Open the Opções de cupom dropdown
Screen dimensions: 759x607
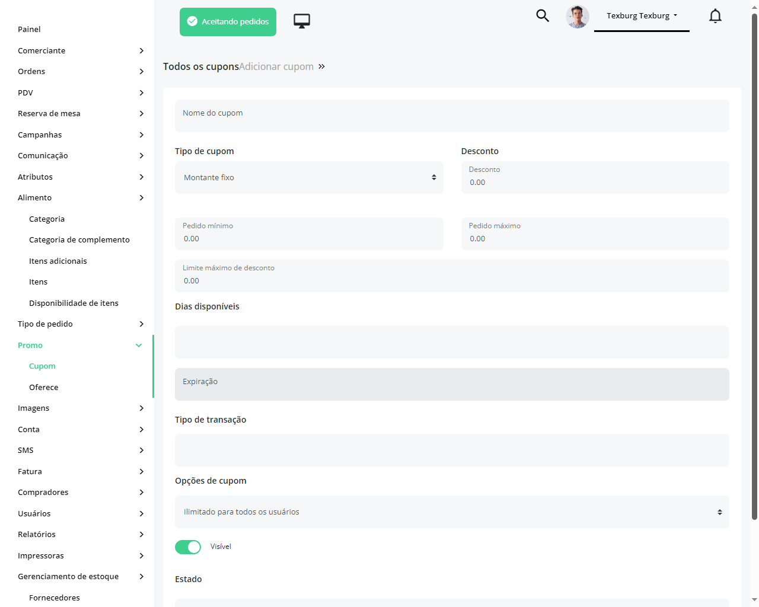452,512
